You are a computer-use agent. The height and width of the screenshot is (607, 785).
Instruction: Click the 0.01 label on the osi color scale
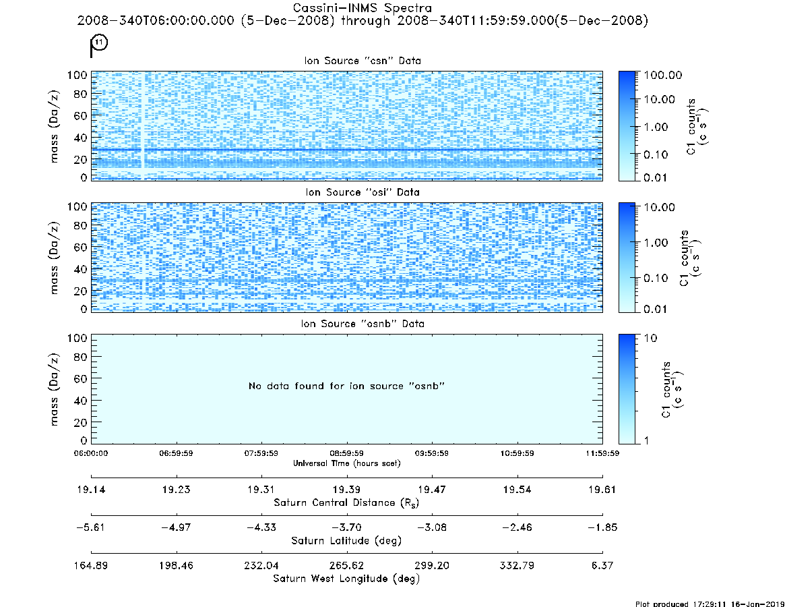click(x=656, y=310)
